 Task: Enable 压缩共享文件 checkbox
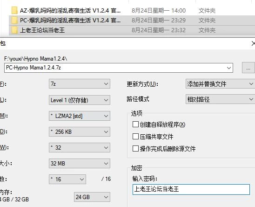[135, 137]
